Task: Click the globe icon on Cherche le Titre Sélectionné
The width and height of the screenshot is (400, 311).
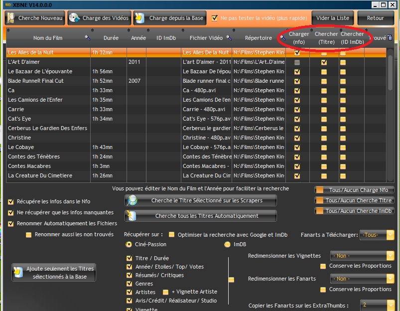Action: 132,200
